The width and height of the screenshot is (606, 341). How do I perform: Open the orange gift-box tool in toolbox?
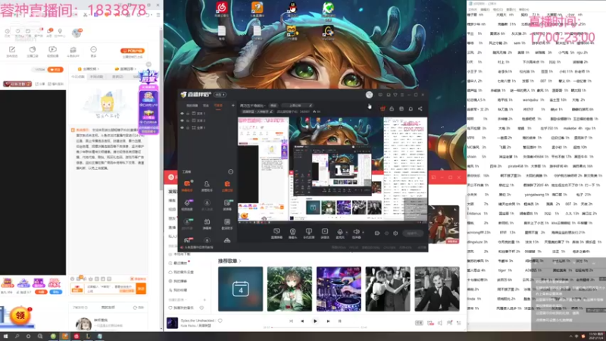point(227,185)
